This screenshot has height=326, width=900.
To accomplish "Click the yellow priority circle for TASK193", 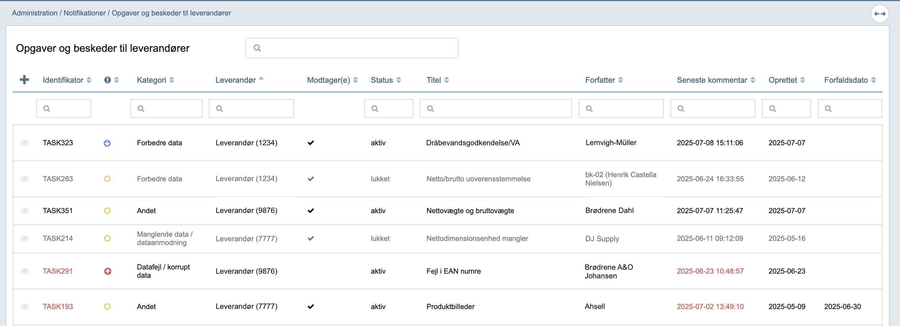I will tap(107, 307).
